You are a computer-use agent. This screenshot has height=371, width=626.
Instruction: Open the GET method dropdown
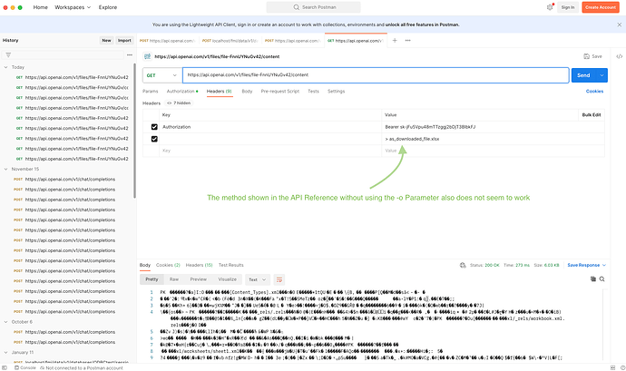[x=161, y=75]
